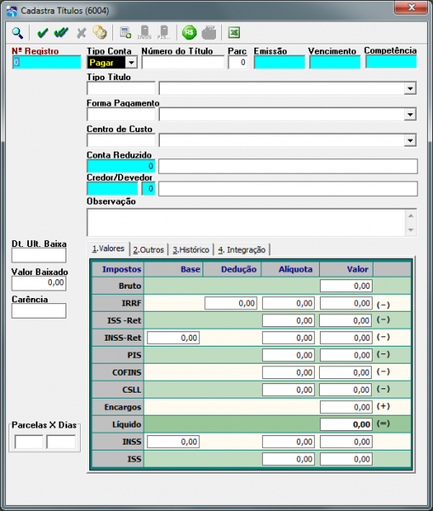
Task: Click the double checkmark icon
Action: (61, 32)
